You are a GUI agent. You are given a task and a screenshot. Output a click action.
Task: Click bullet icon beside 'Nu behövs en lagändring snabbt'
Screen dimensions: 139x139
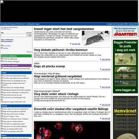click(2, 124)
